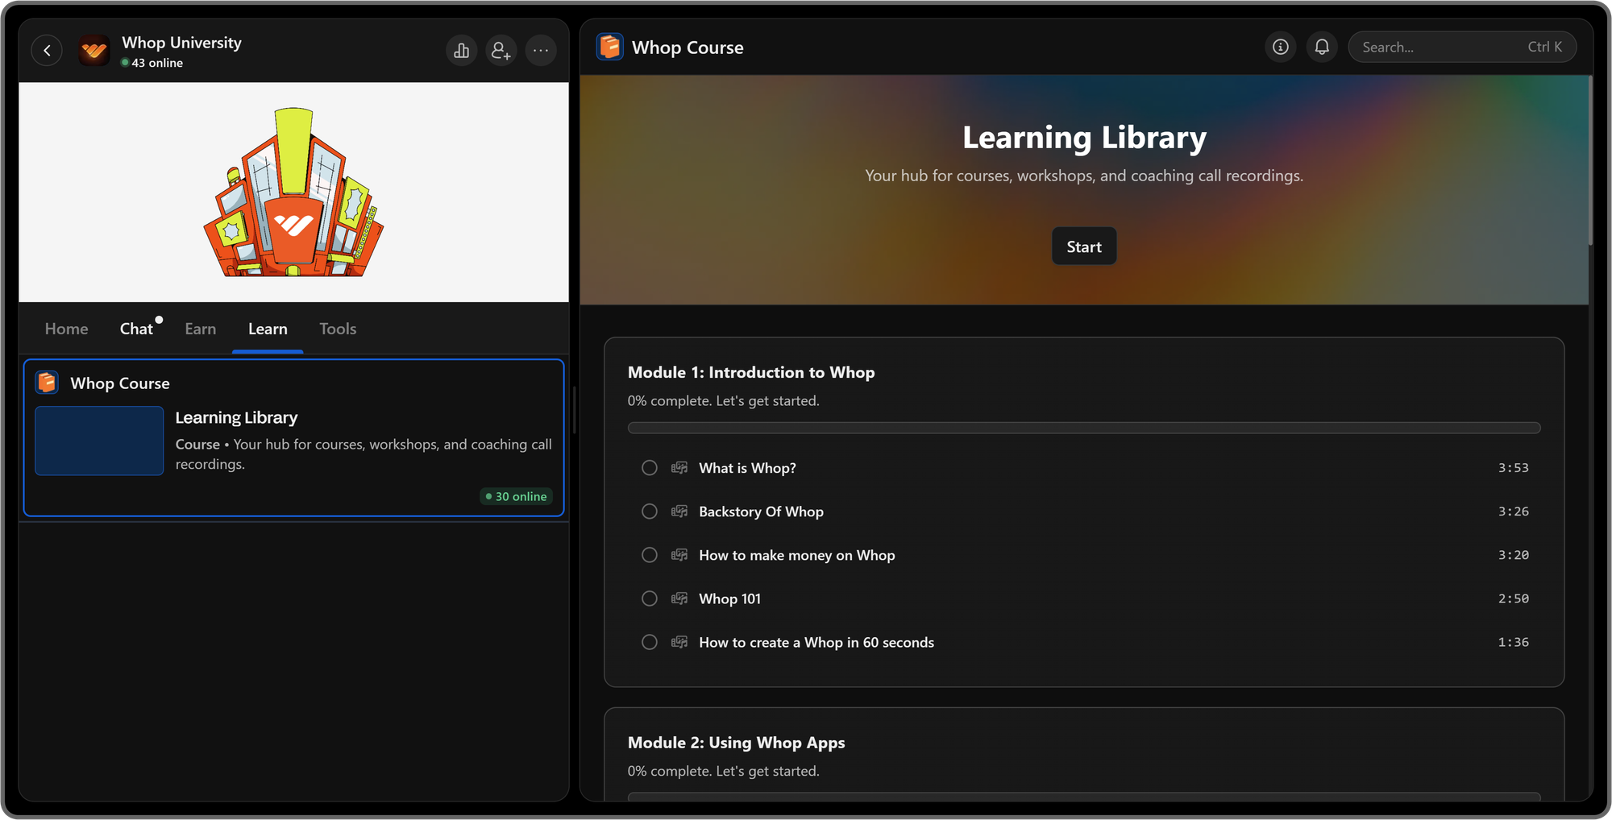Viewport: 1612px width, 820px height.
Task: Click the 3:20 duration label
Action: pos(1513,555)
